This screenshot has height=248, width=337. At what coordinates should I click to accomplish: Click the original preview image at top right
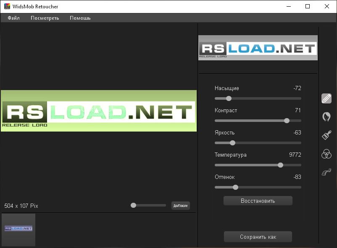(x=258, y=48)
